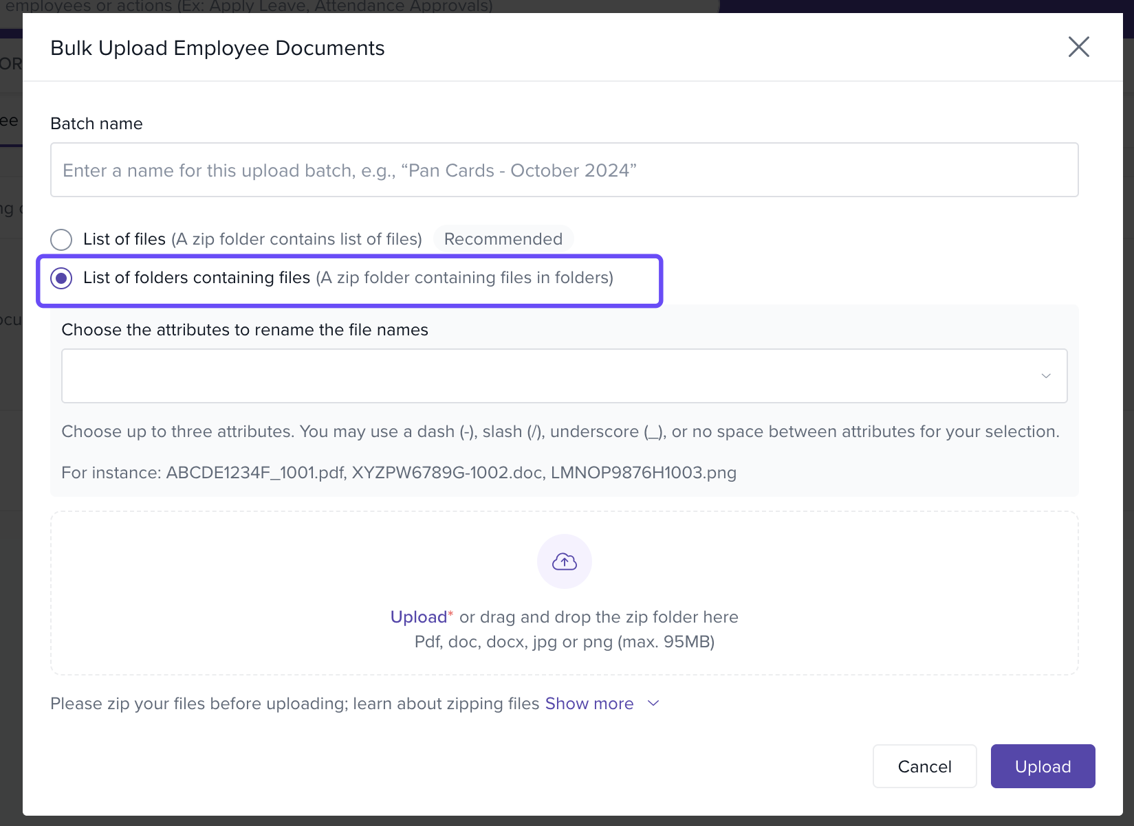Expand the chevron beside Show more

click(653, 703)
